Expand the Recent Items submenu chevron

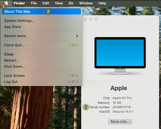77,36
